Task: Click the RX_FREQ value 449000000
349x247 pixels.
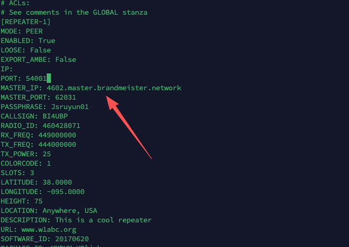Action: (x=57, y=135)
